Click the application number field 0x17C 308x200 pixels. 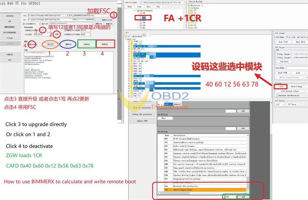click(86, 30)
